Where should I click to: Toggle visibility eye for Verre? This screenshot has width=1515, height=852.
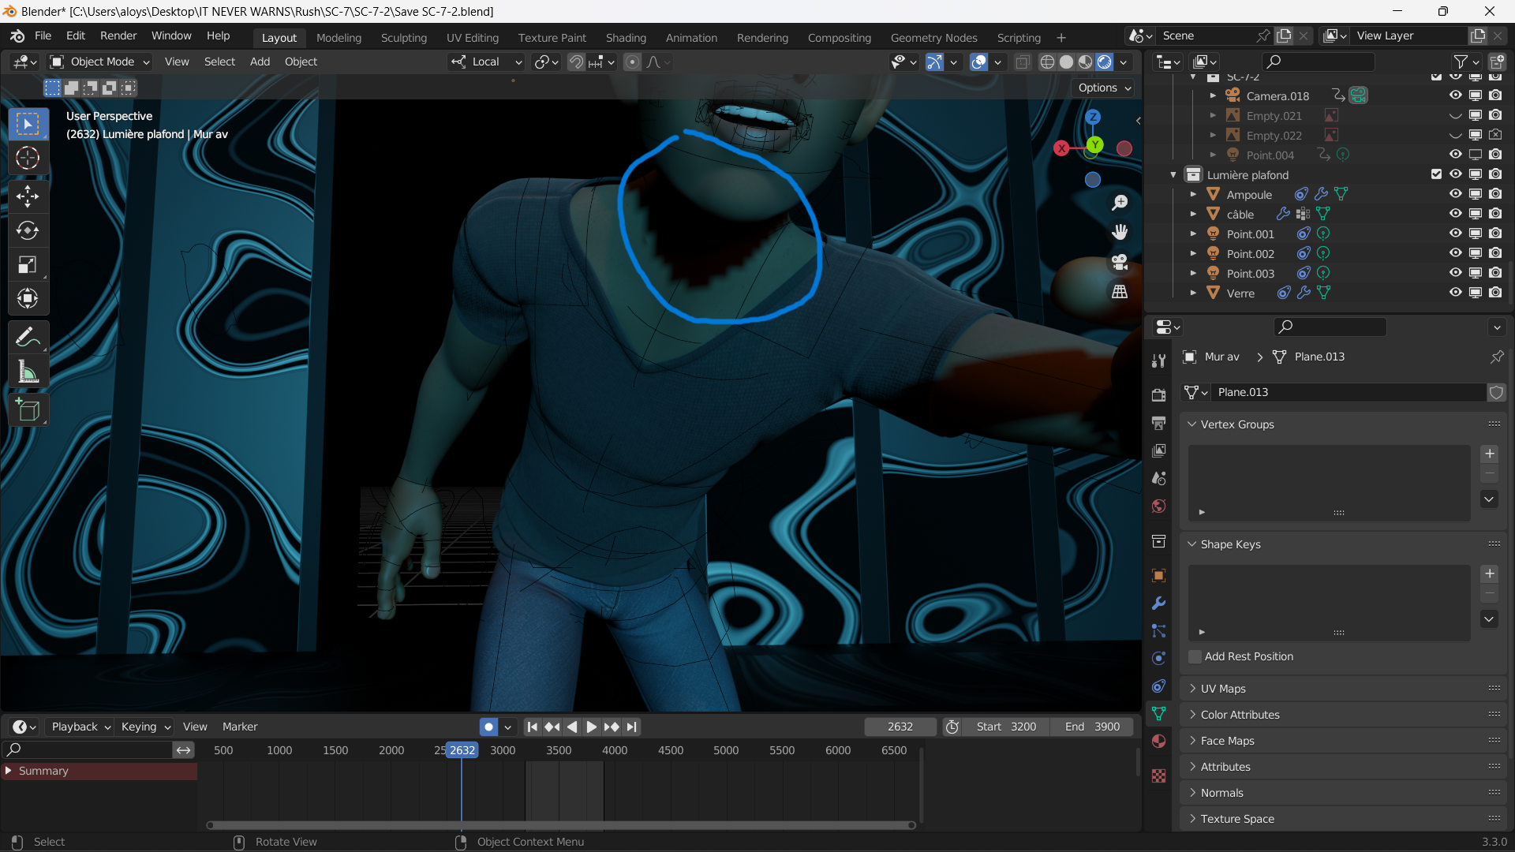pyautogui.click(x=1455, y=293)
